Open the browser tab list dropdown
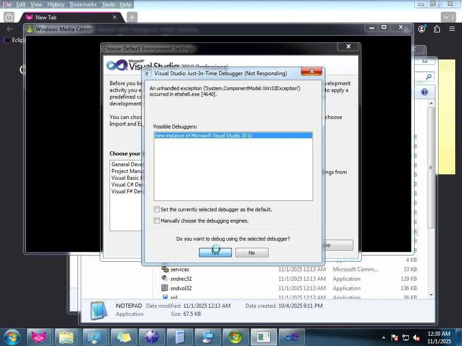Image resolution: width=462 pixels, height=346 pixels. pos(449,18)
